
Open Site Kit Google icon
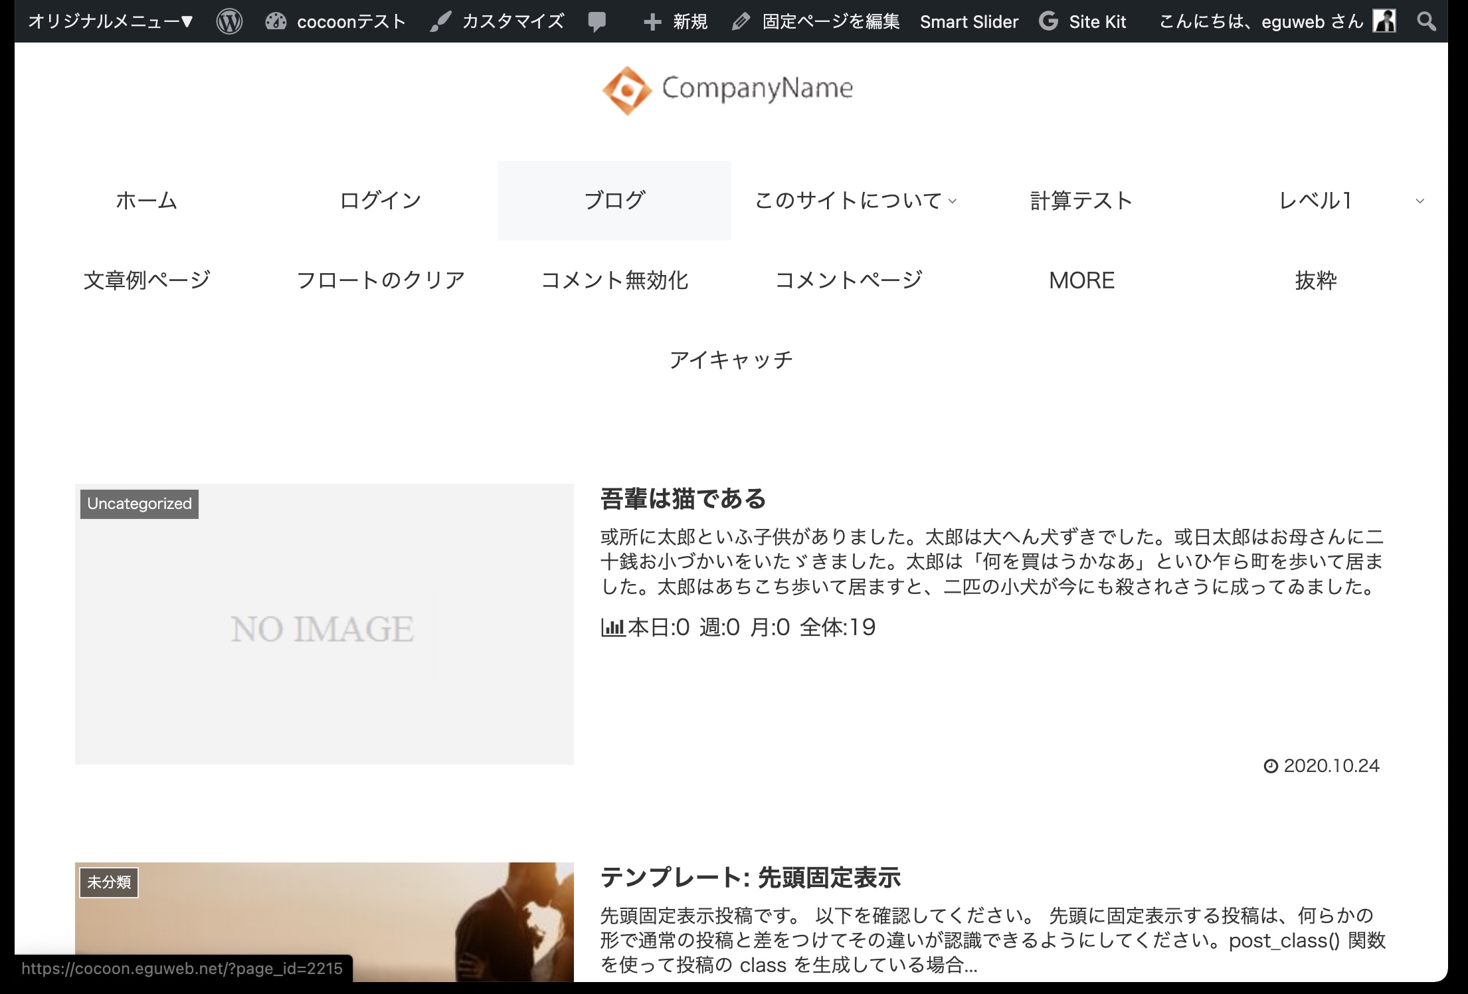(1048, 22)
